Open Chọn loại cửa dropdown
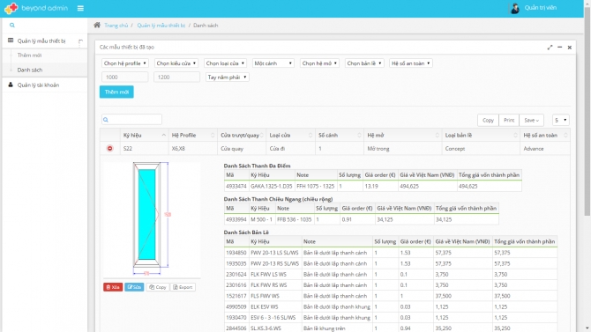Image resolution: width=591 pixels, height=332 pixels. 225,63
